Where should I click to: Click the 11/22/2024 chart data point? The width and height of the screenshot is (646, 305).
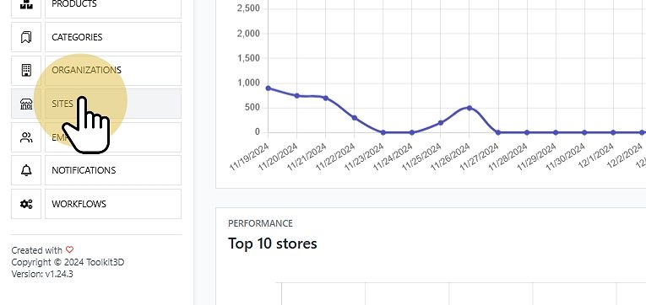355,118
